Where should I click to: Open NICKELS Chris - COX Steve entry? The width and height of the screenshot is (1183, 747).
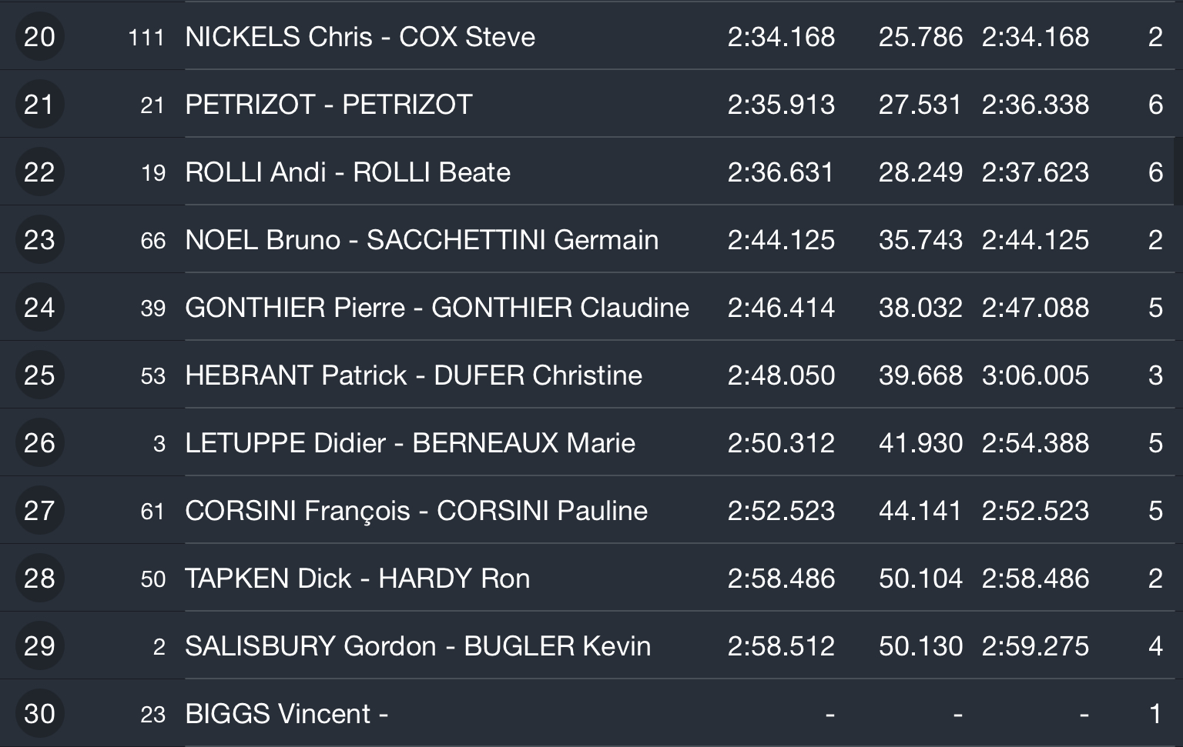click(x=591, y=36)
